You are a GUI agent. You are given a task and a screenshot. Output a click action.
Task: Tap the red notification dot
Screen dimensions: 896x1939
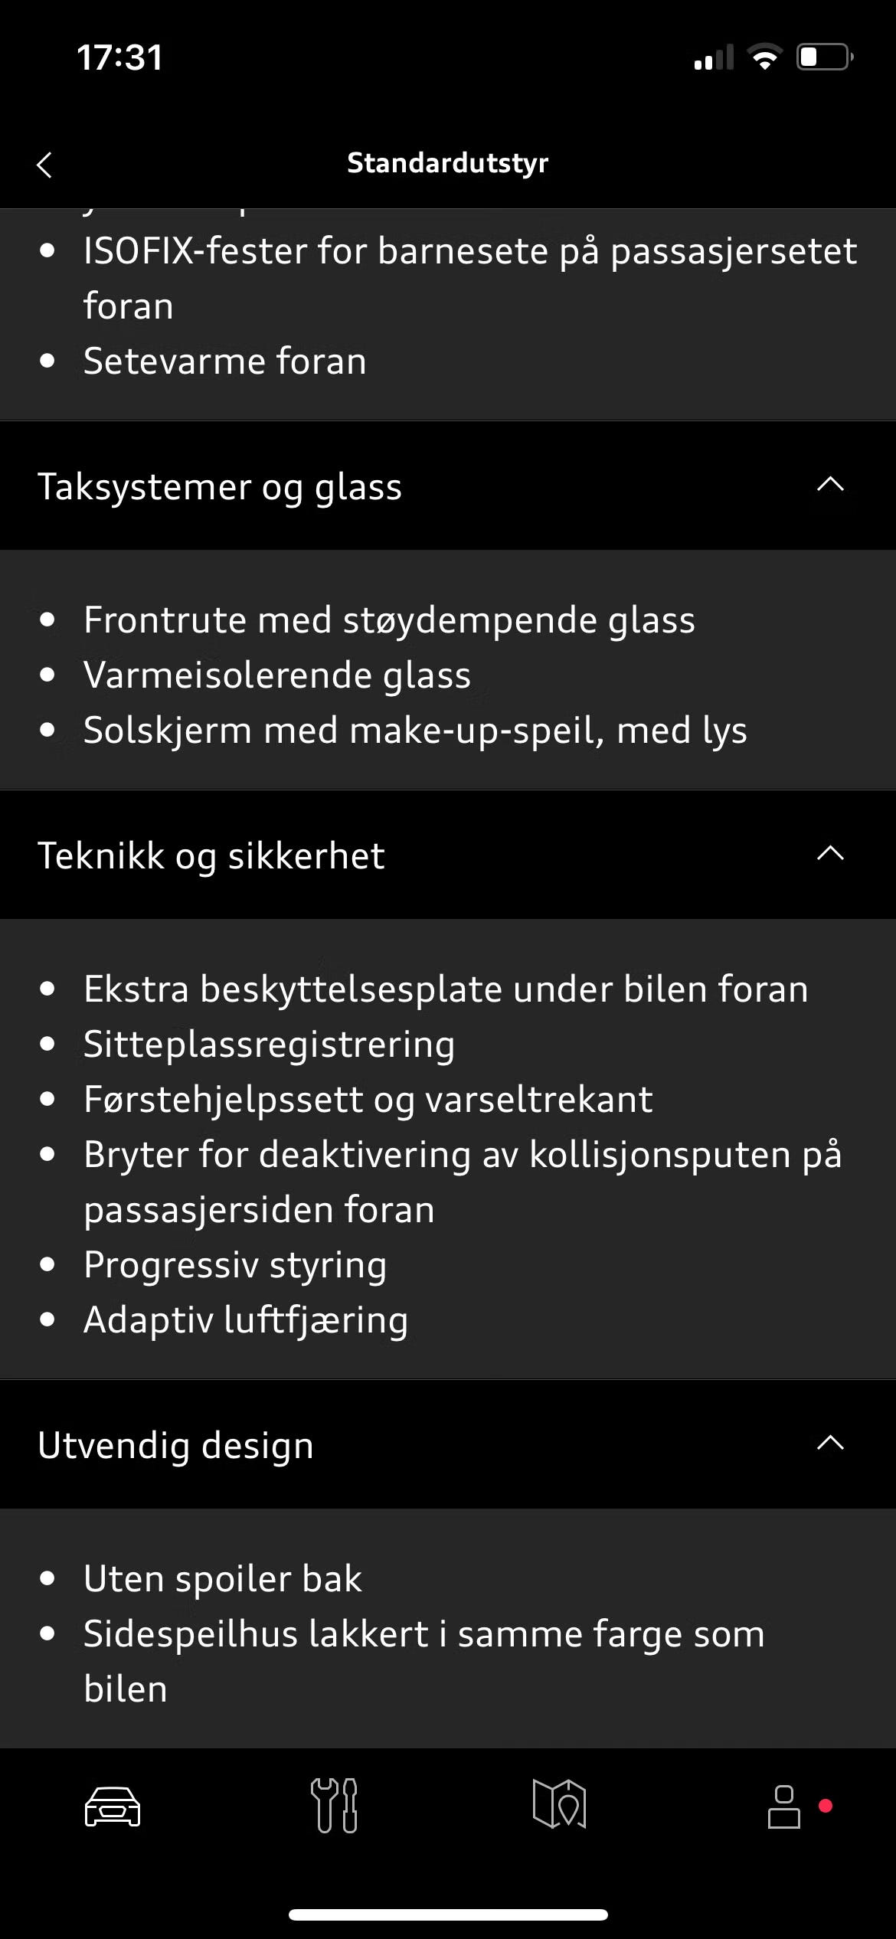(826, 1806)
